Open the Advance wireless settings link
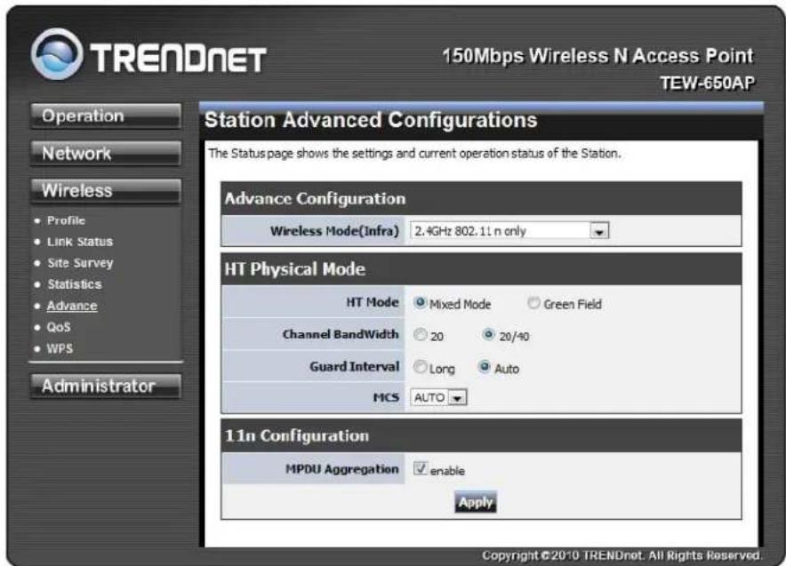Viewport: 786px width, 566px height. point(72,306)
